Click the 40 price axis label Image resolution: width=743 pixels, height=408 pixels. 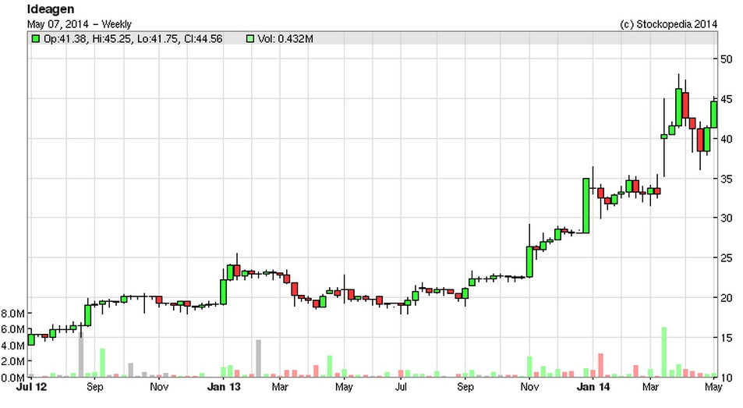coord(726,139)
